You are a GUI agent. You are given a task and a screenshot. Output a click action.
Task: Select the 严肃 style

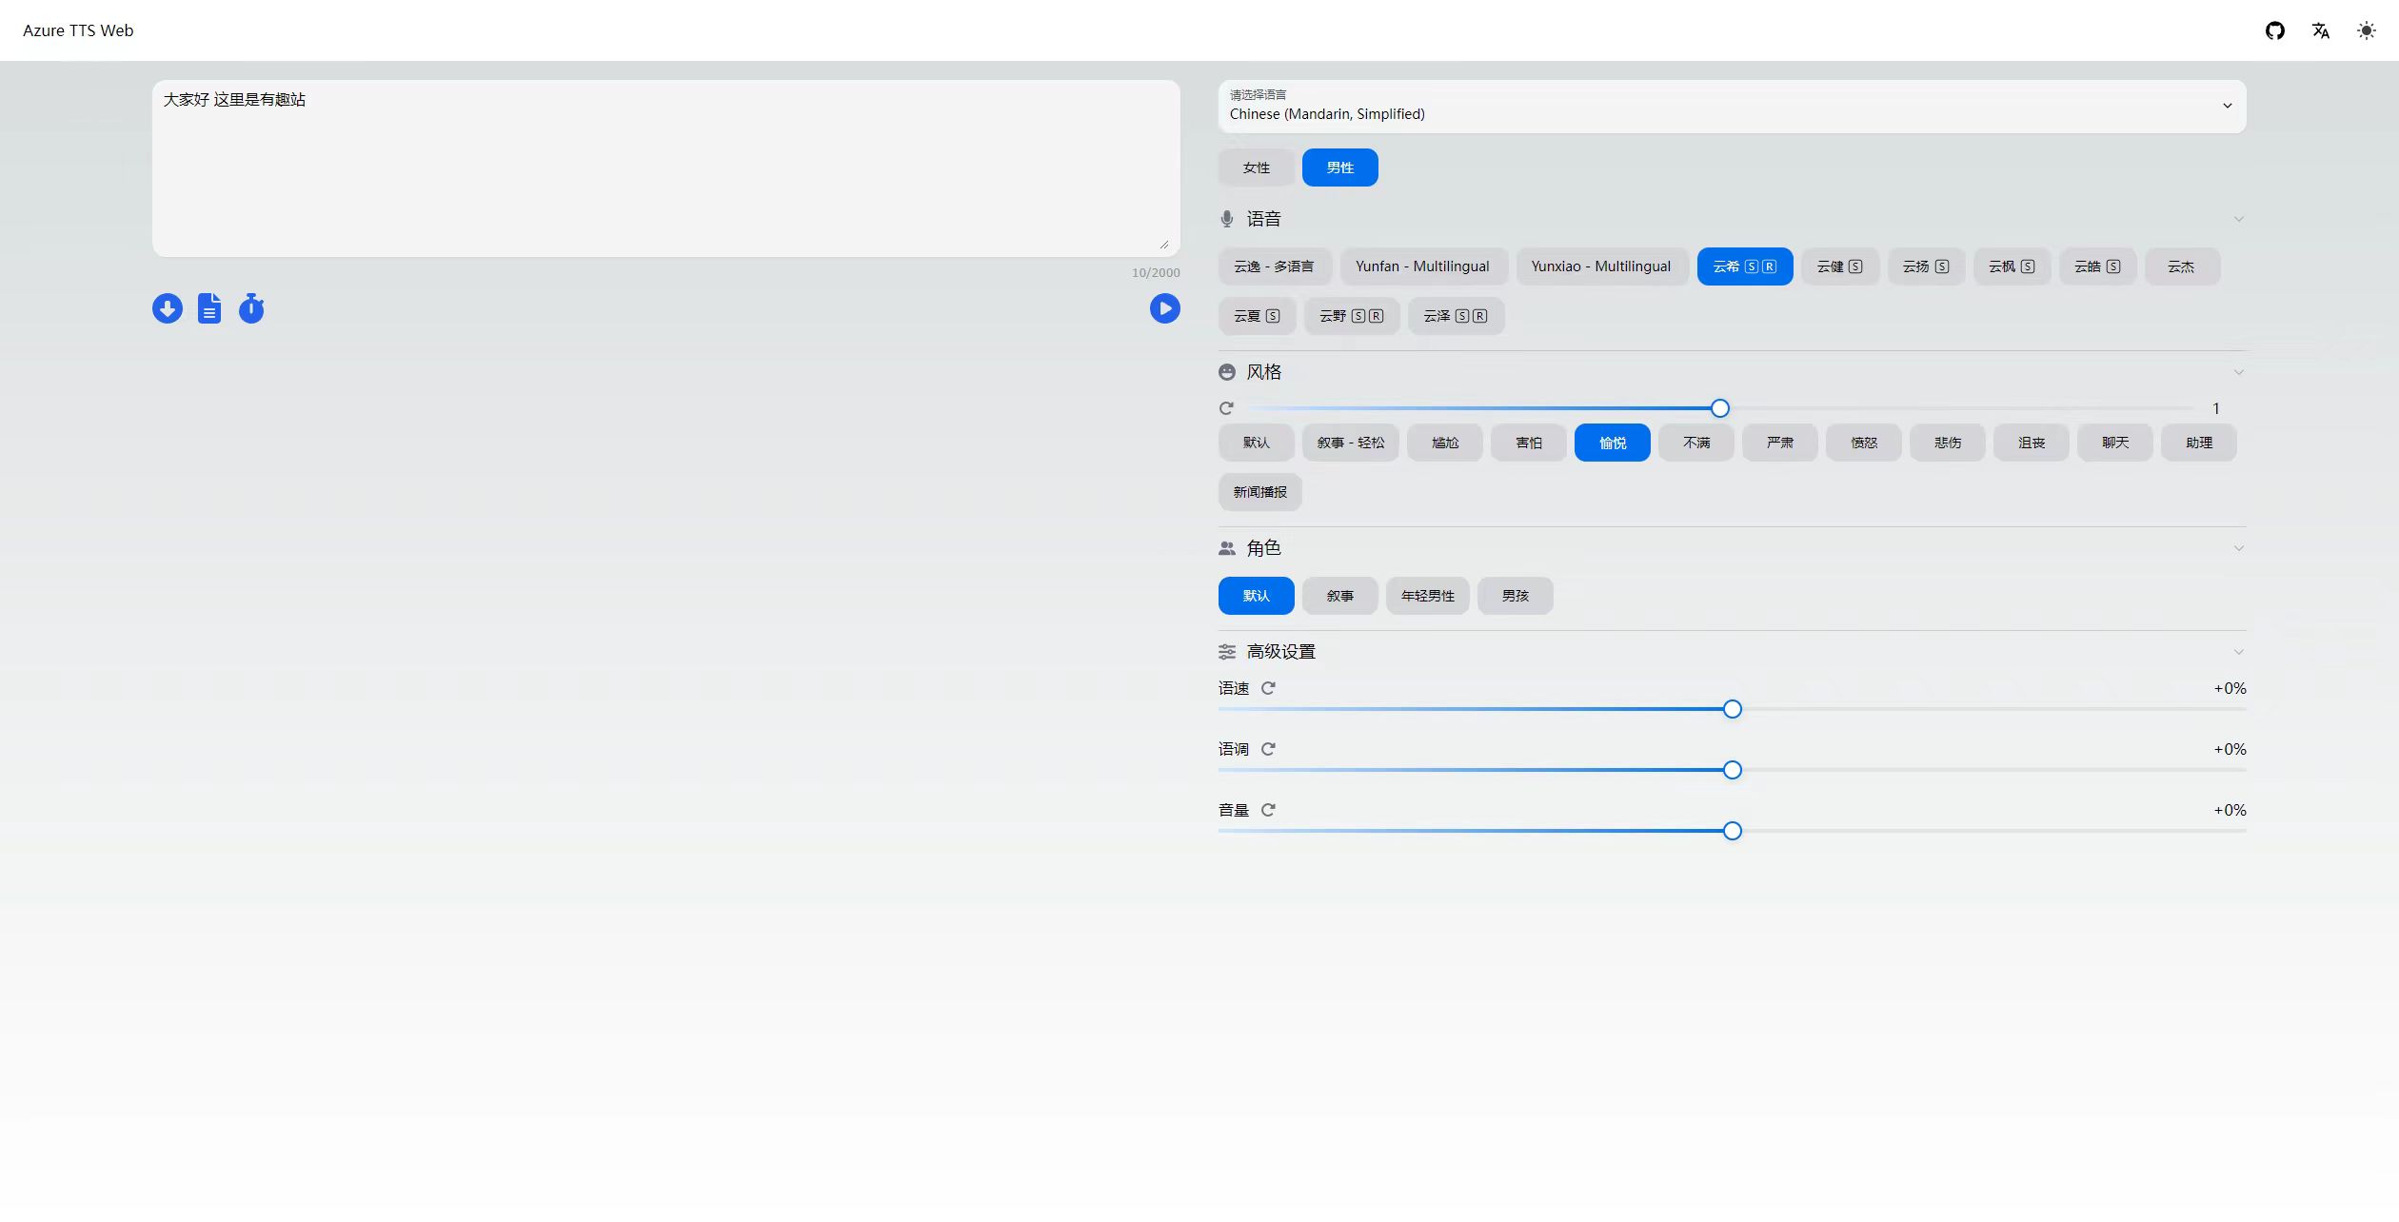coord(1780,443)
